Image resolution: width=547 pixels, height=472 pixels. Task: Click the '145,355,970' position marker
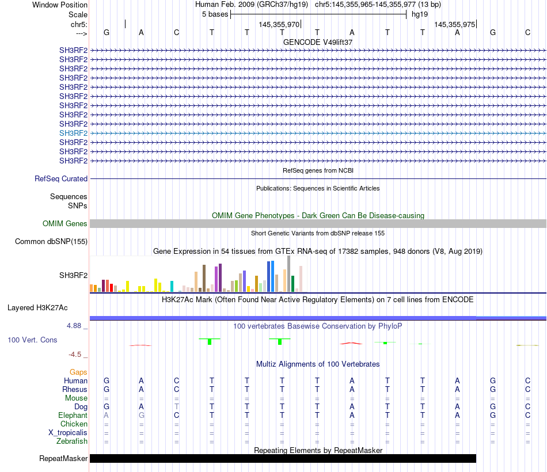[279, 24]
